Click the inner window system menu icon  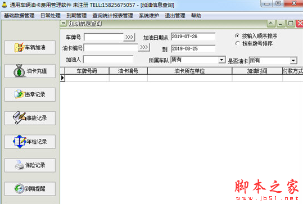63,24
